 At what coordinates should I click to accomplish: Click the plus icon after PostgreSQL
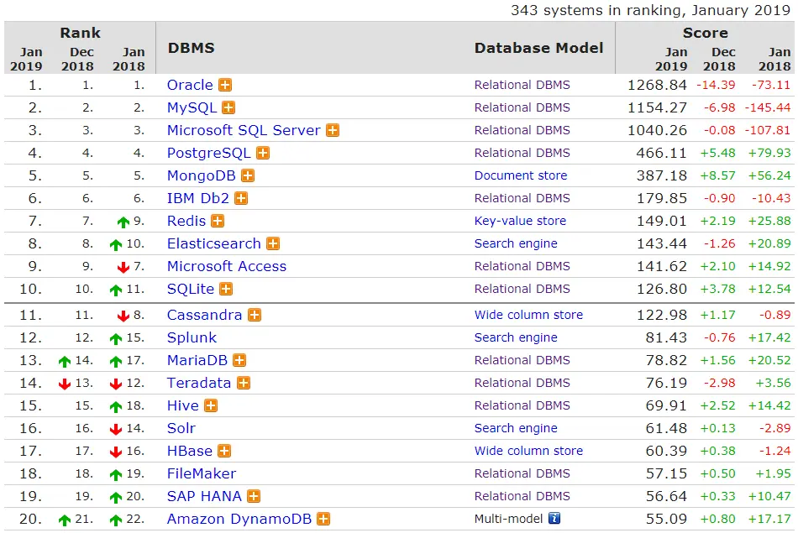click(263, 153)
